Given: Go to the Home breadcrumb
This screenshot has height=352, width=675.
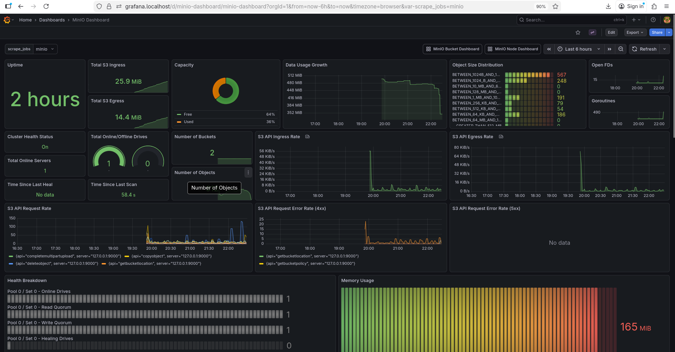Looking at the screenshot, I should 25,20.
